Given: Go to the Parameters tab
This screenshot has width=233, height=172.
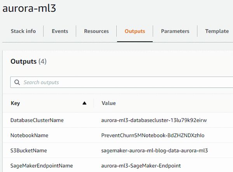Looking at the screenshot, I should click(x=175, y=31).
